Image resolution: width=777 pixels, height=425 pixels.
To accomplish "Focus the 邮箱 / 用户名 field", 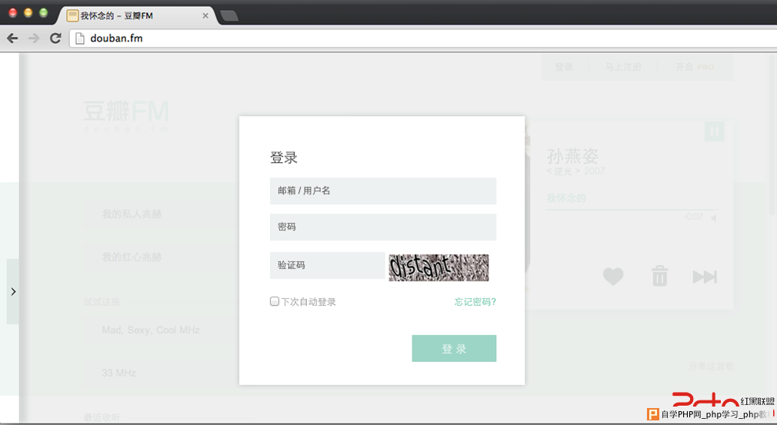I will pyautogui.click(x=383, y=191).
